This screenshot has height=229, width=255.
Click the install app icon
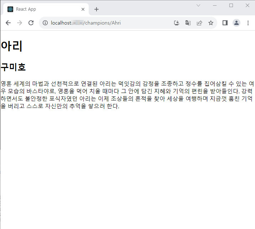click(x=176, y=23)
